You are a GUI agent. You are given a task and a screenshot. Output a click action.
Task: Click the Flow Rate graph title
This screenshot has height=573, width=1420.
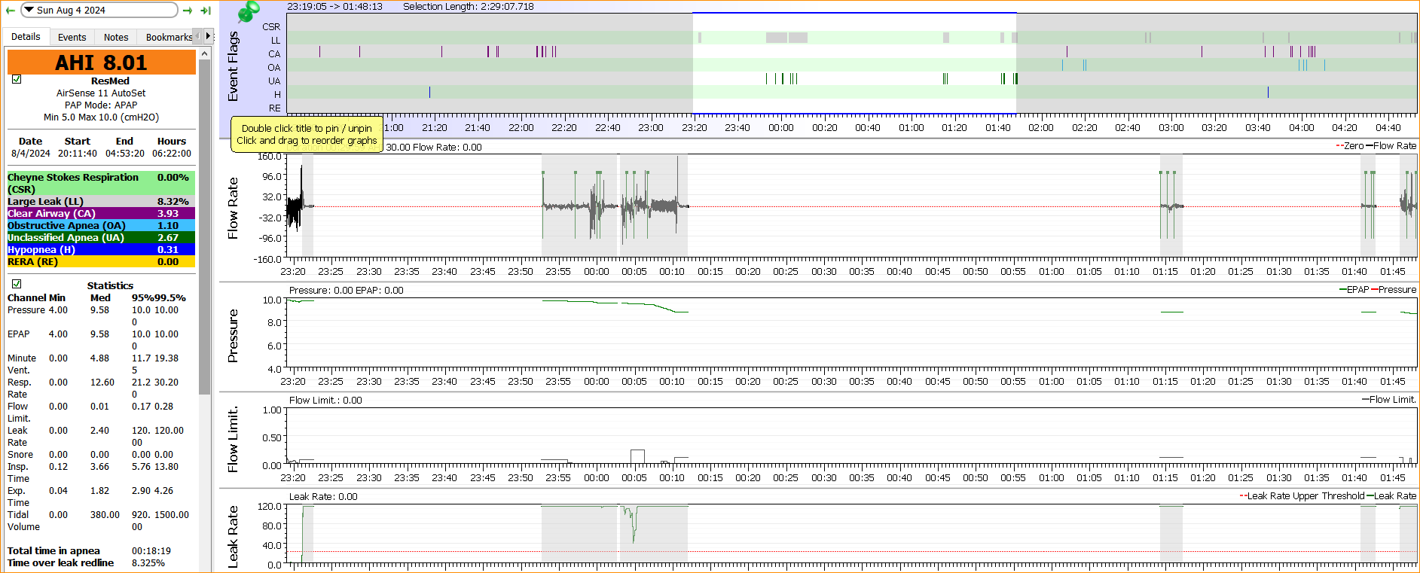(233, 209)
